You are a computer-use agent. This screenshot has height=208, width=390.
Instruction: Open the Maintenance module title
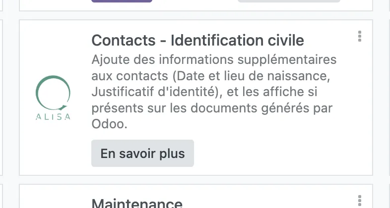tap(137, 203)
